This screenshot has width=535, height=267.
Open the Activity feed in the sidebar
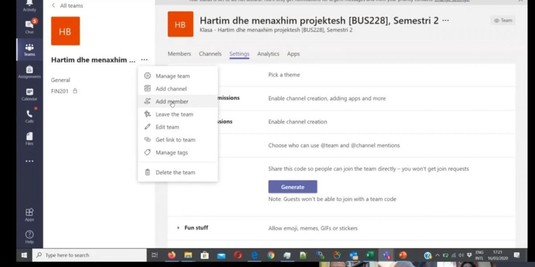pos(29,5)
